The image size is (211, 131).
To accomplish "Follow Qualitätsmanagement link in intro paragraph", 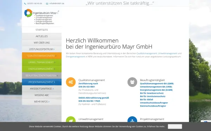I will (x=147, y=53).
